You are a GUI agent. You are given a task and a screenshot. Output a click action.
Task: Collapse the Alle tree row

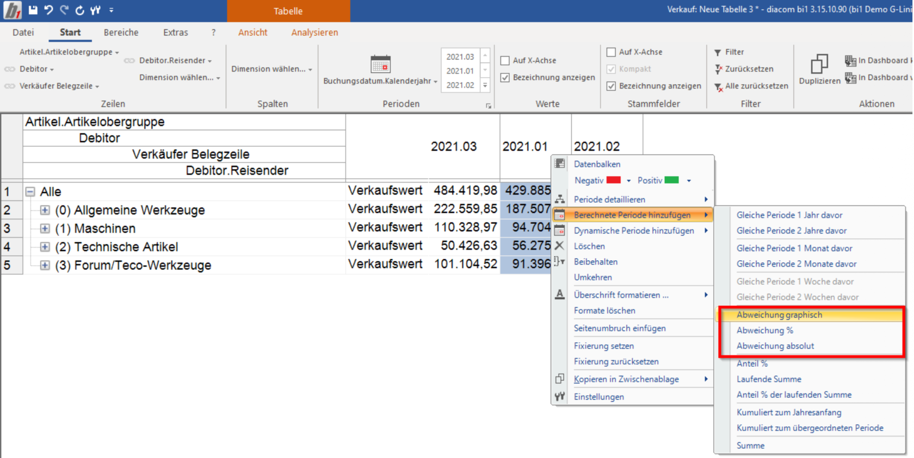click(30, 192)
